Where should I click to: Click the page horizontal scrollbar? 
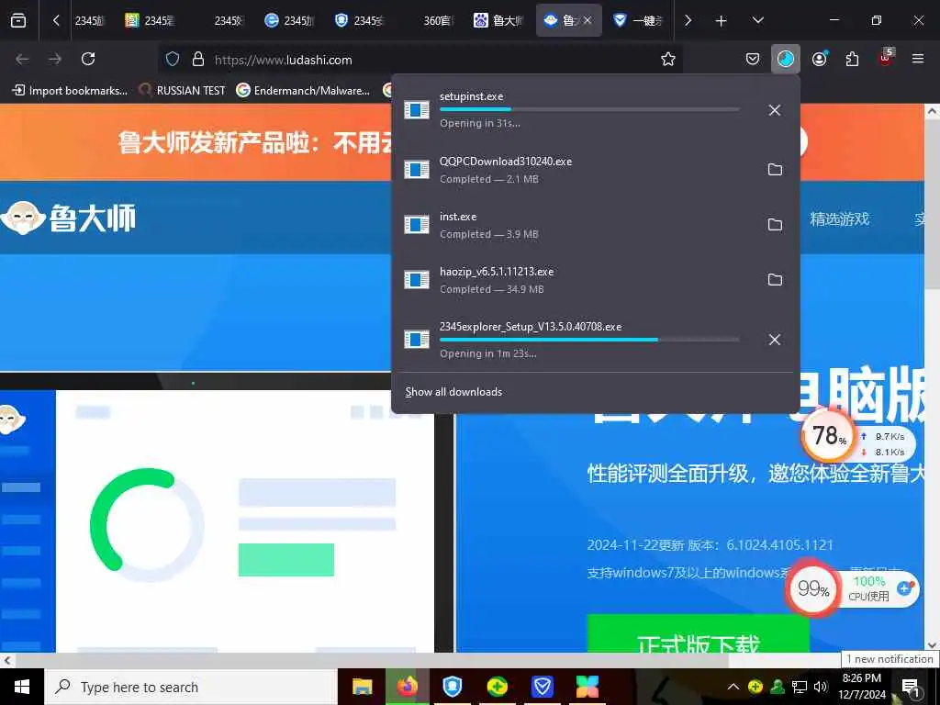372,660
